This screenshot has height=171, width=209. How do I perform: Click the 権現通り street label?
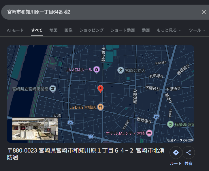(183, 69)
